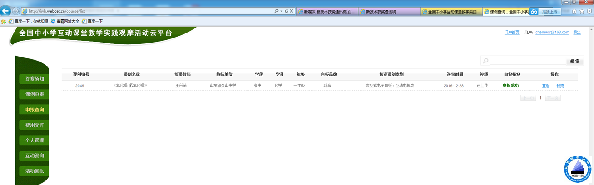Switch to the 新媒体 新技术获奖通讯稿 tab
Image resolution: width=594 pixels, height=185 pixels.
[326, 12]
